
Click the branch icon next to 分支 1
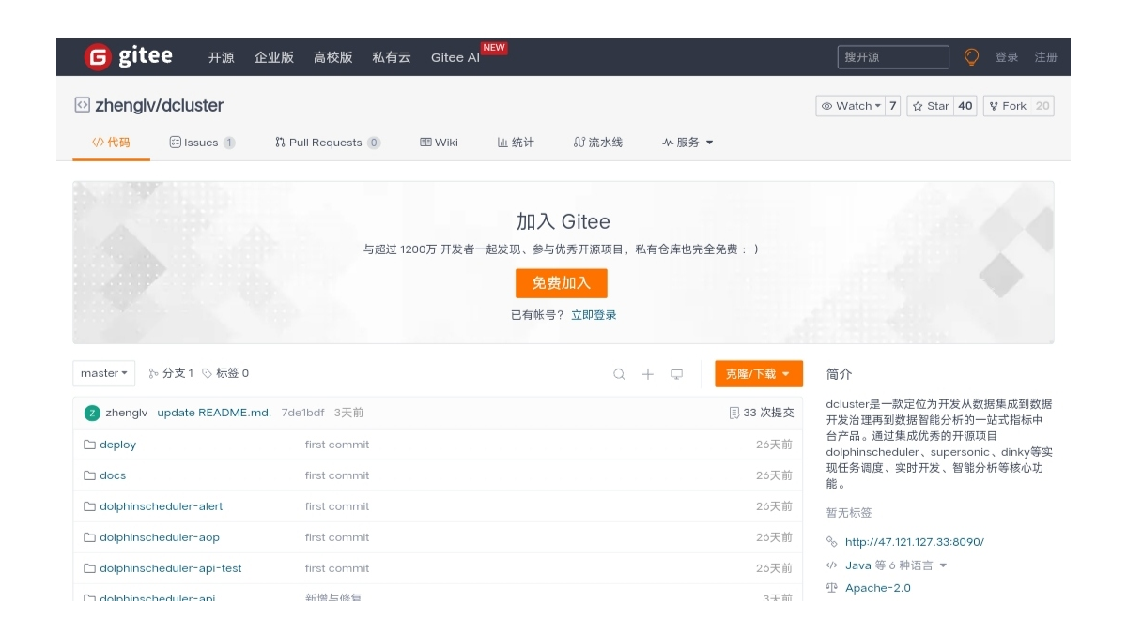click(154, 373)
